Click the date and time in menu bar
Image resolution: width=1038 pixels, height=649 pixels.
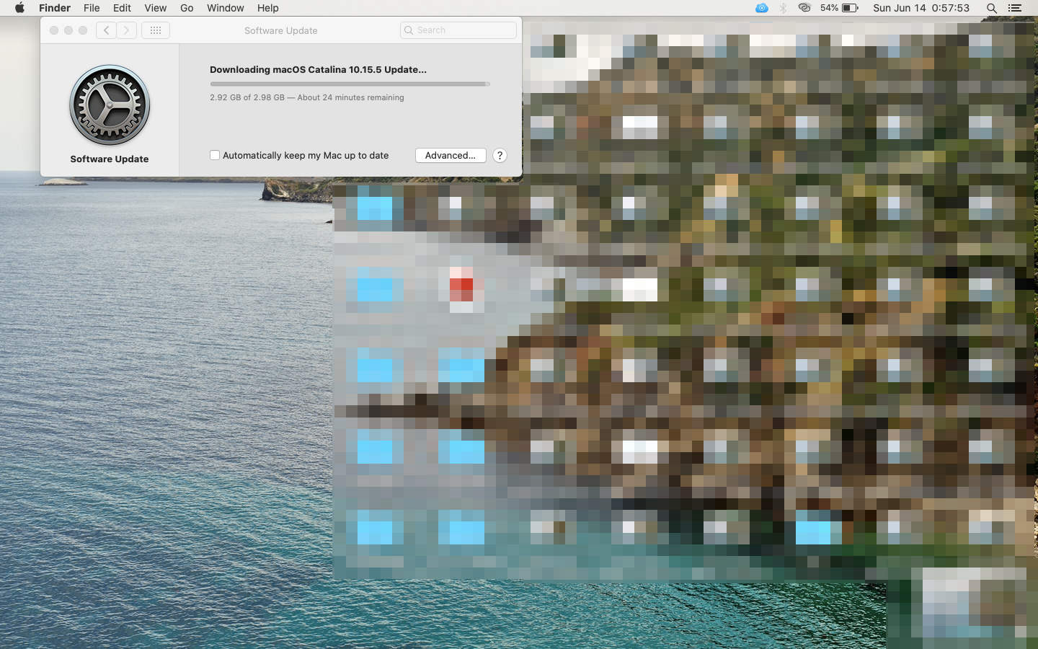point(921,8)
